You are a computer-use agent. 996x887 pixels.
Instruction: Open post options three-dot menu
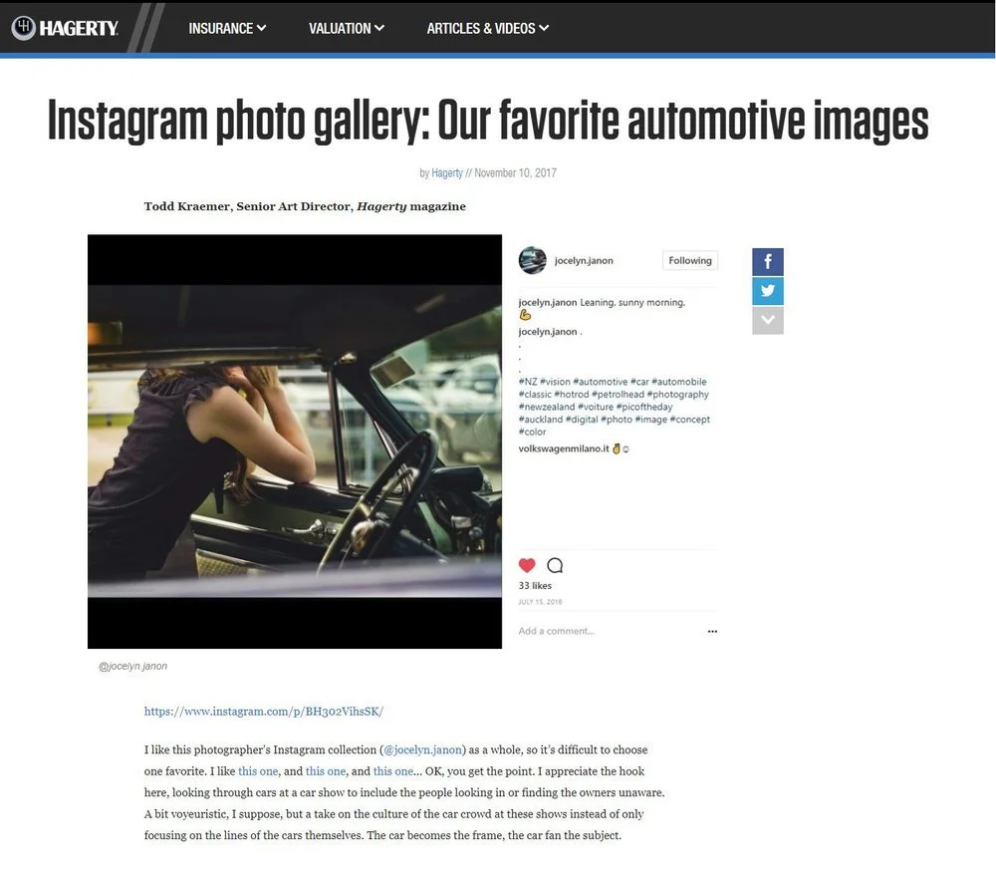[712, 631]
